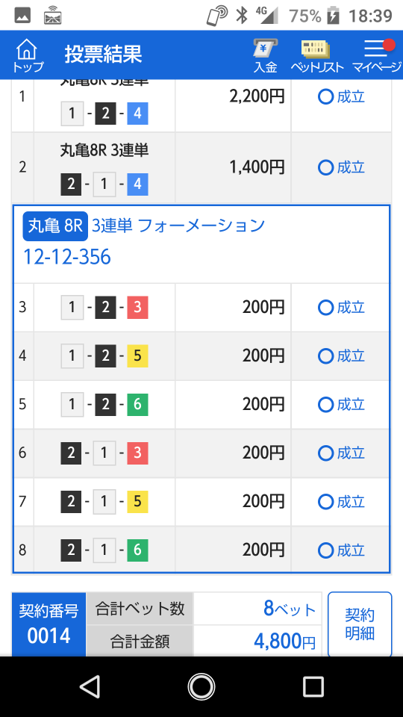Screen dimensions: 403x717
Task: Select the 3連単 フォーメーション heading
Action: tap(178, 226)
